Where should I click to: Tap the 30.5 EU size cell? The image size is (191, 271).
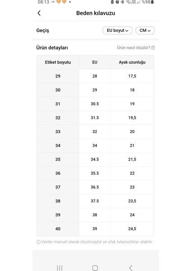[x=95, y=104]
